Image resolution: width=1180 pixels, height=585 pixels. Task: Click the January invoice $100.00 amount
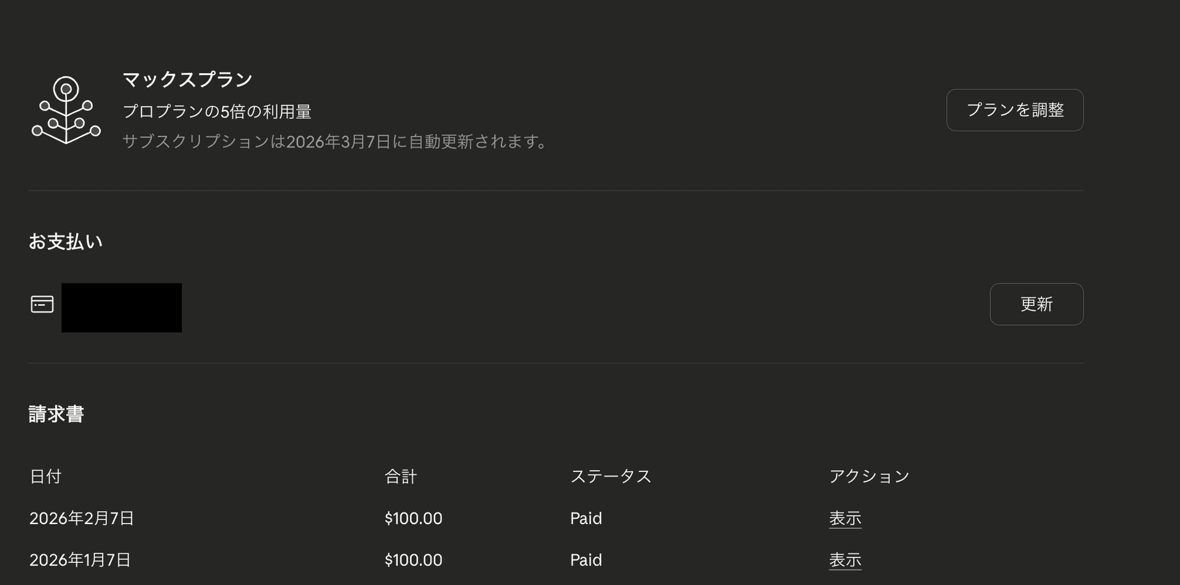(413, 560)
